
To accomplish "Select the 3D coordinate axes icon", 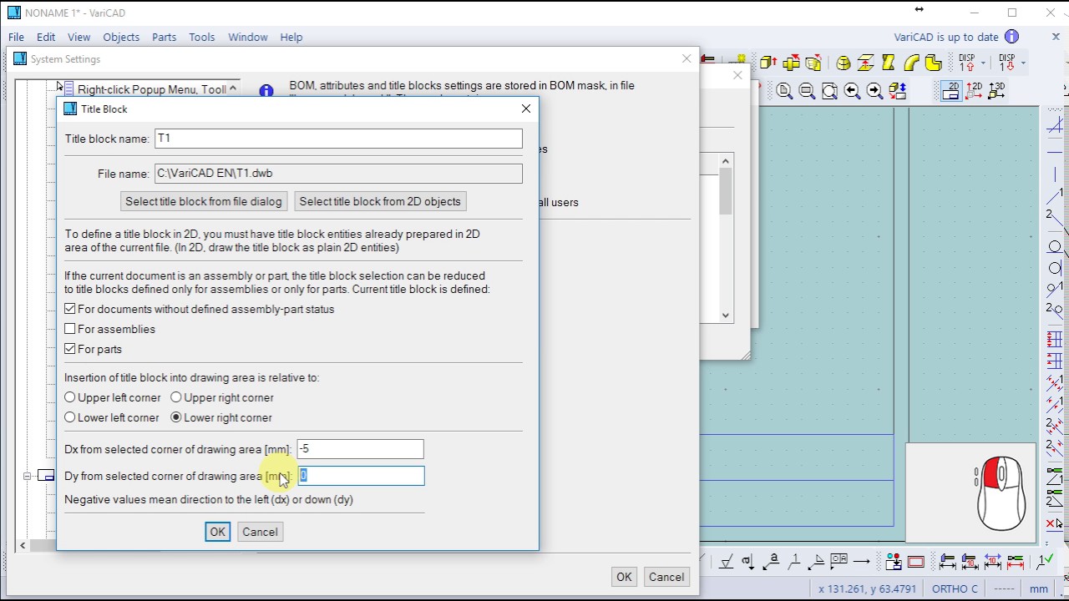I will 996,91.
